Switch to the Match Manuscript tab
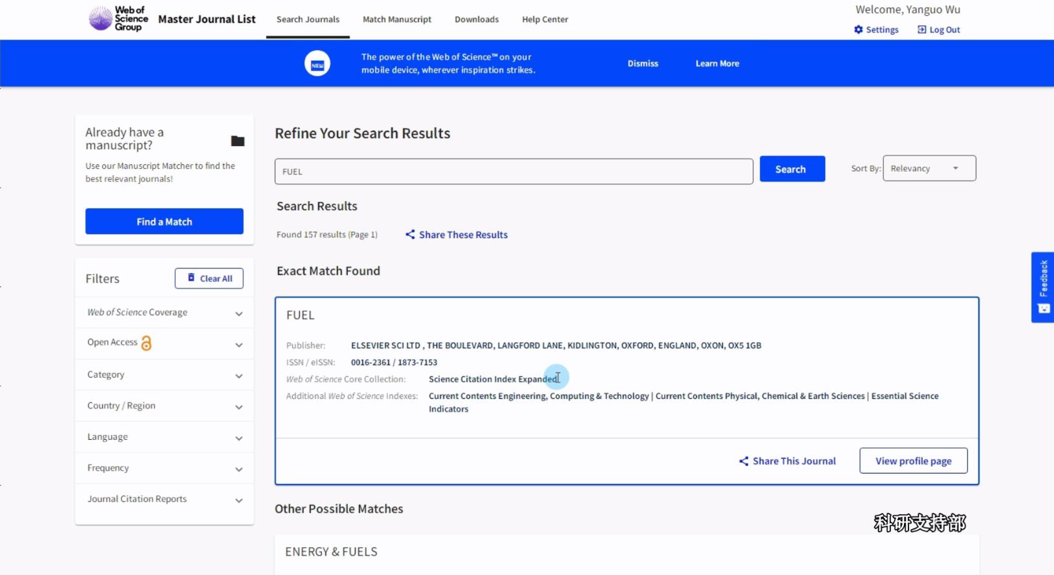The height and width of the screenshot is (575, 1054). (x=396, y=19)
